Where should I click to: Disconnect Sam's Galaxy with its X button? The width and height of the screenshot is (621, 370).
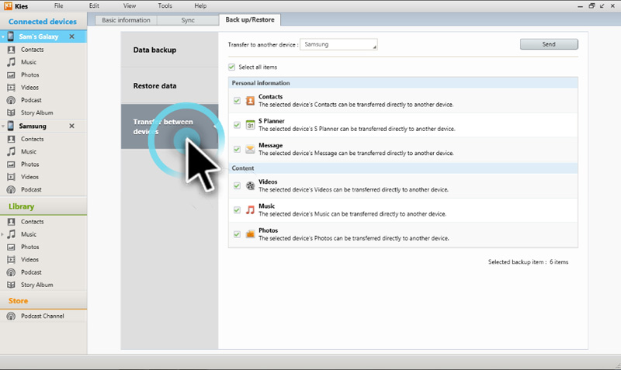(71, 36)
